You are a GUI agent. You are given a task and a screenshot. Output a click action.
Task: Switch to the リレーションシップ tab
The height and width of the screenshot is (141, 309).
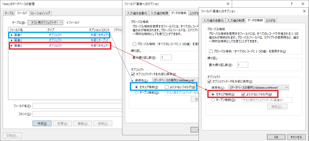point(40,13)
